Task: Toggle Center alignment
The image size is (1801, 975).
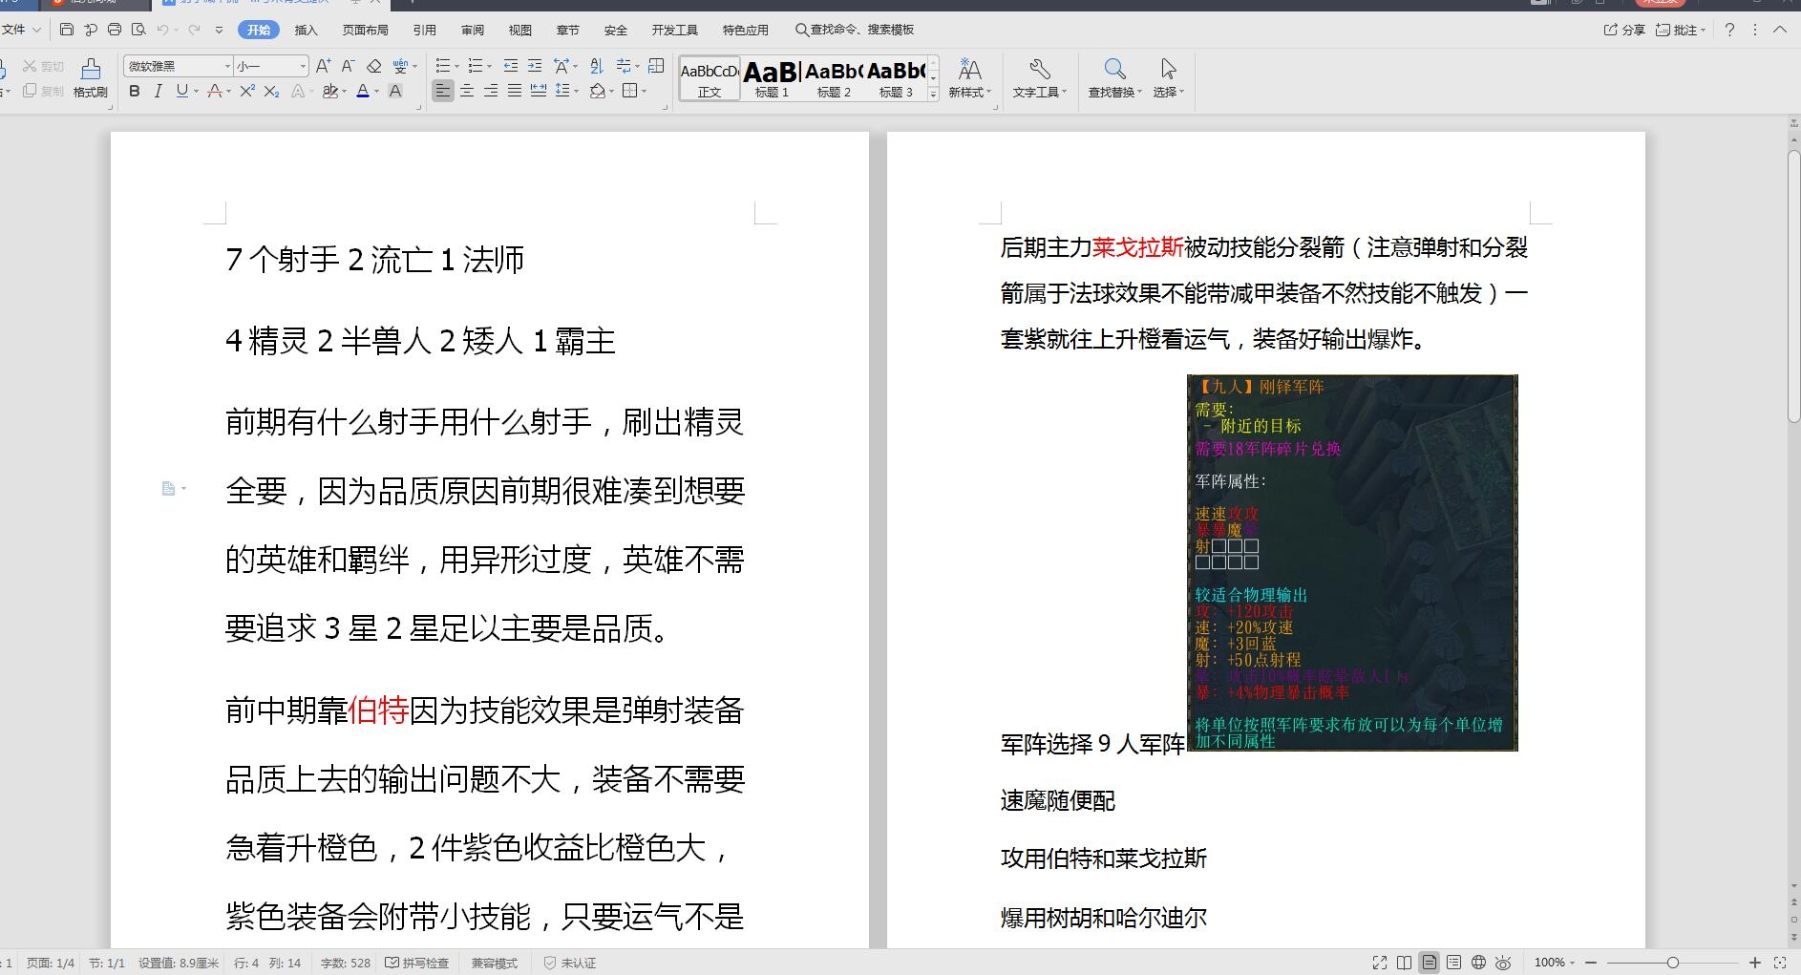Action: coord(467,91)
